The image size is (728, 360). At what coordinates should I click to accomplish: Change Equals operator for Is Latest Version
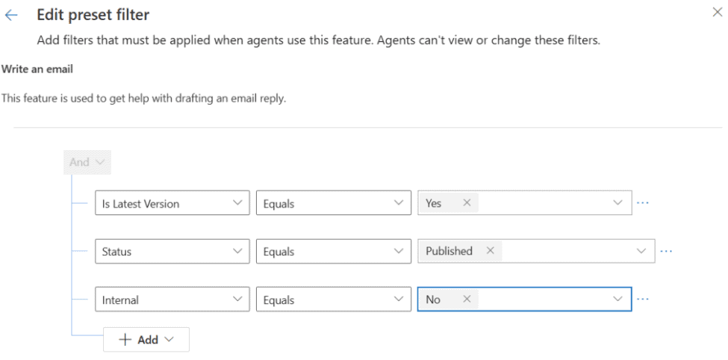pos(333,203)
